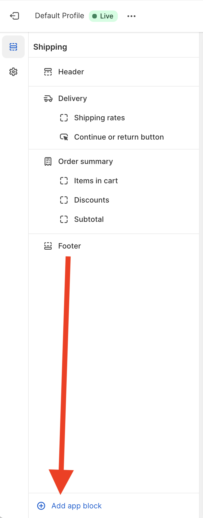Select the Discounts block
Viewport: 203px width, 518px height.
(114, 200)
